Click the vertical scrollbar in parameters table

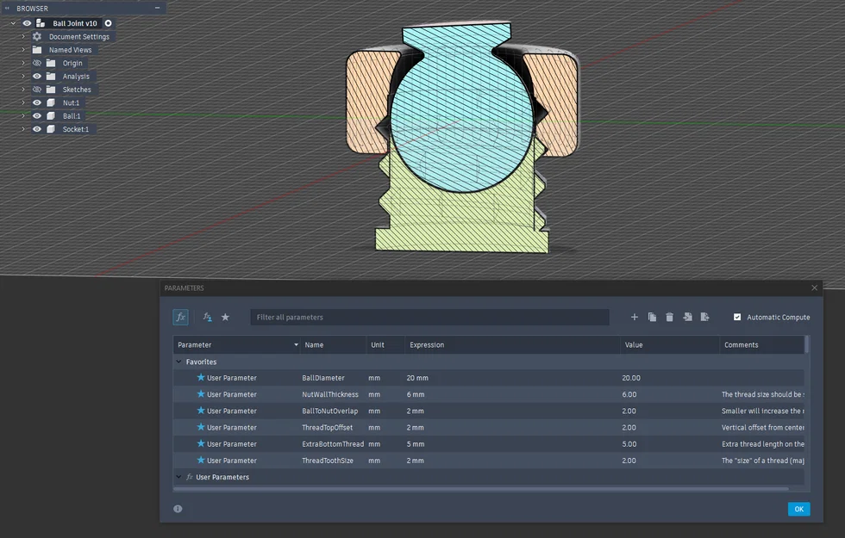coord(807,345)
